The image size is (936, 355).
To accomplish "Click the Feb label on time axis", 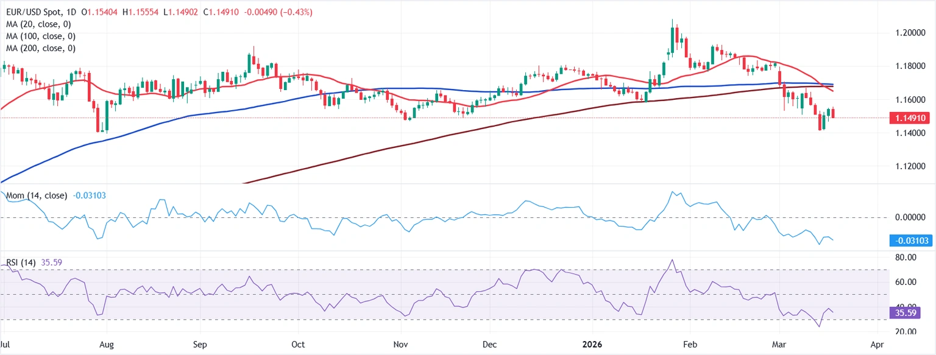I will point(689,345).
